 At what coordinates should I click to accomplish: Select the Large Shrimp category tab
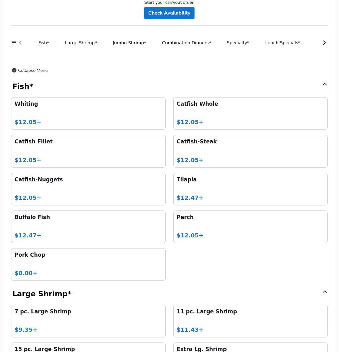click(x=81, y=43)
